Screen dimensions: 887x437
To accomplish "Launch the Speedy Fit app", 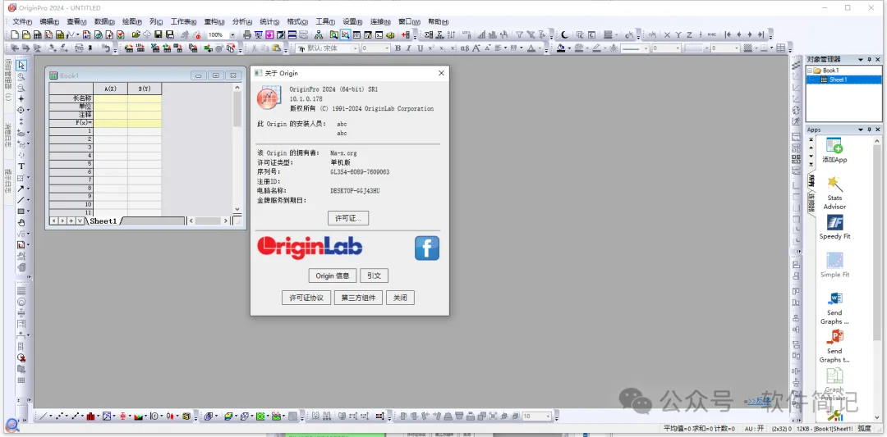I will pos(834,227).
